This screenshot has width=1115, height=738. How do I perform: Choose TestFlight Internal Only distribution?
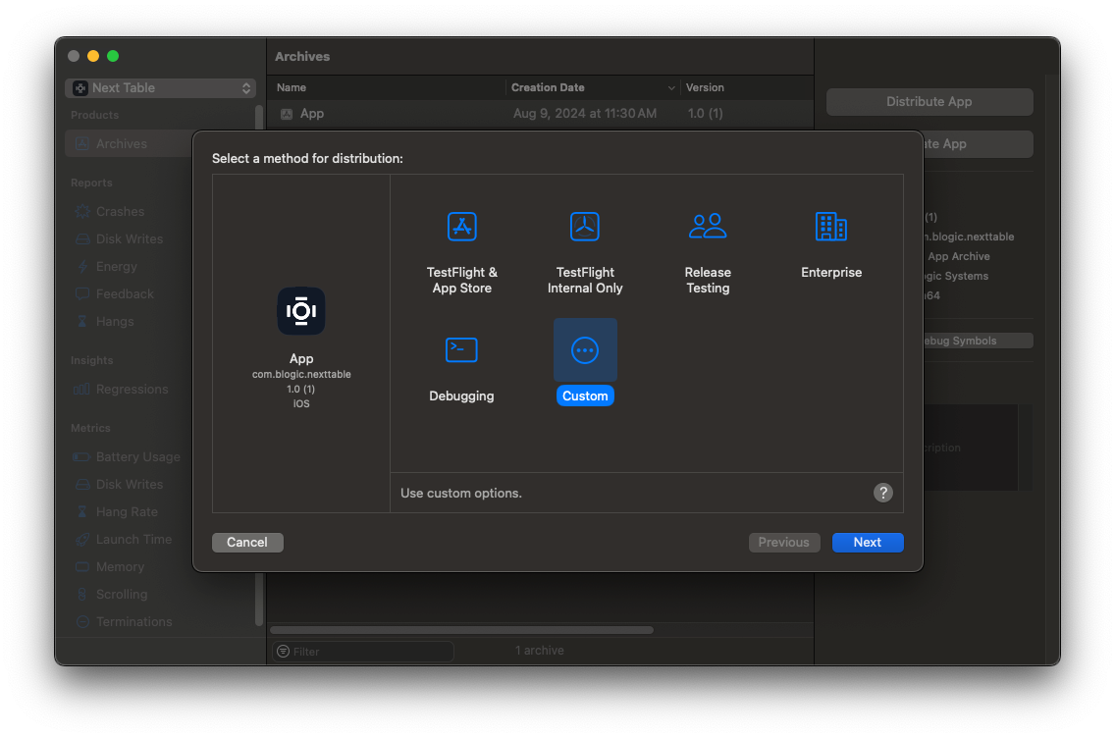[585, 245]
